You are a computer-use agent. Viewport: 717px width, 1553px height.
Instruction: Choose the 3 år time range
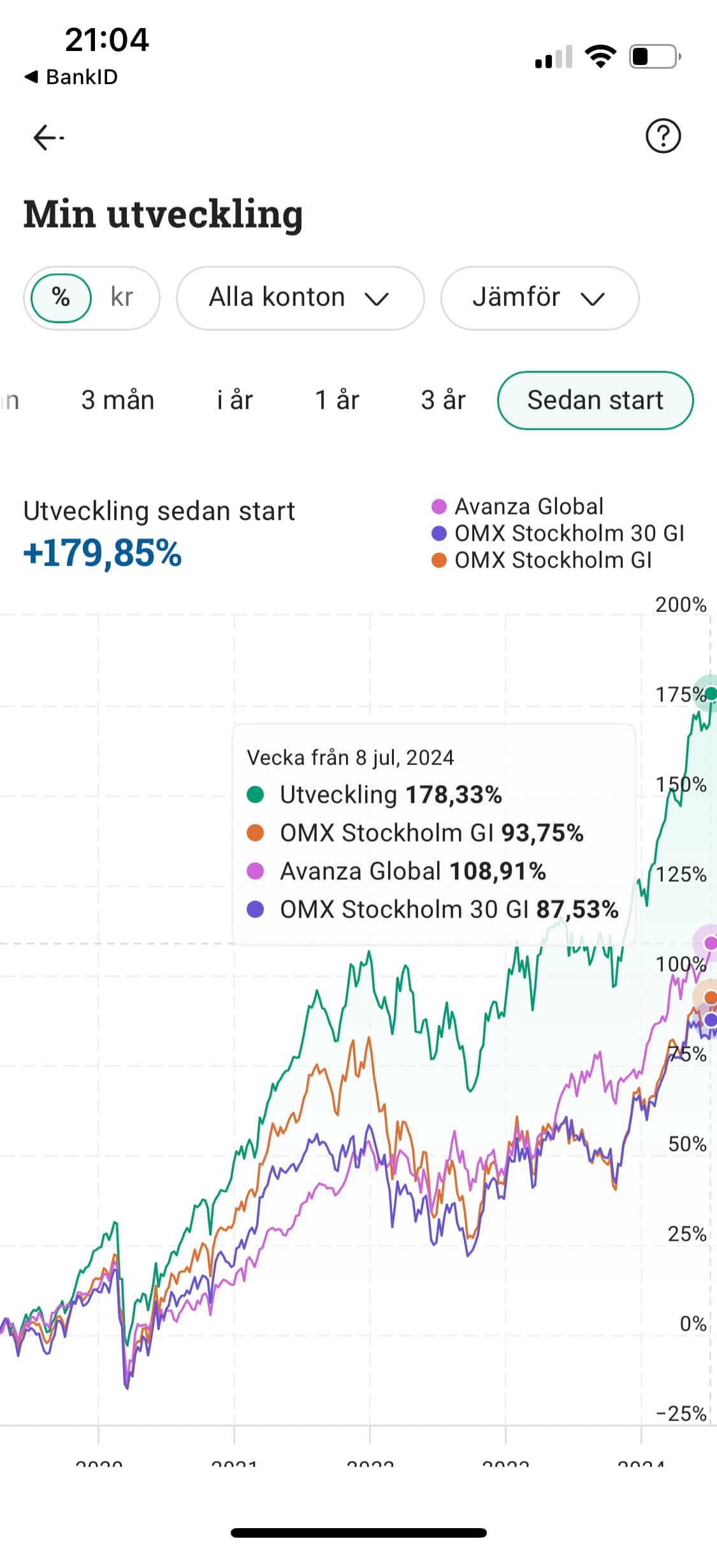(443, 400)
